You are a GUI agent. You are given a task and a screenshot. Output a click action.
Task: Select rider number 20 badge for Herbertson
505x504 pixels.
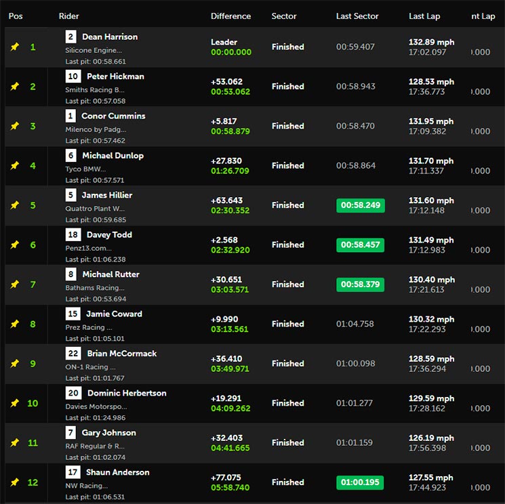74,393
